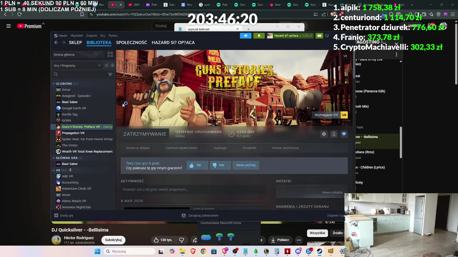The width and height of the screenshot is (458, 257).
Task: Open Steam from the taskbar
Action: [319, 251]
